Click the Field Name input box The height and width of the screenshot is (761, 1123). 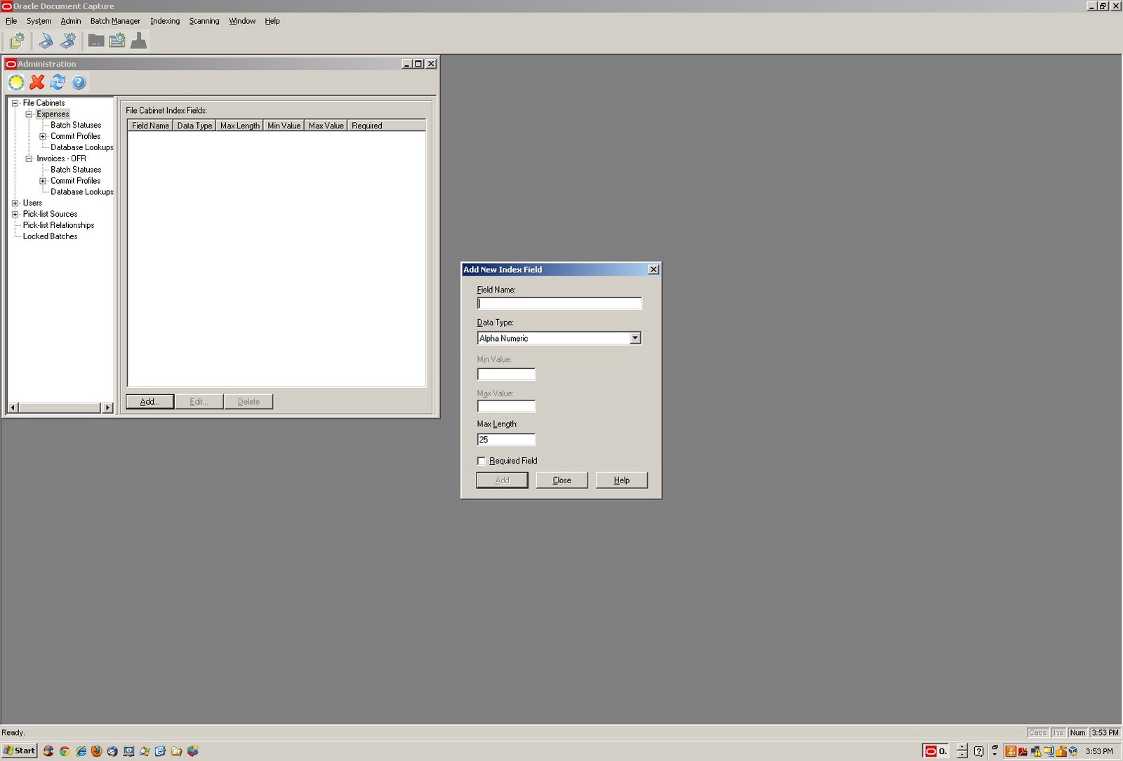click(559, 303)
